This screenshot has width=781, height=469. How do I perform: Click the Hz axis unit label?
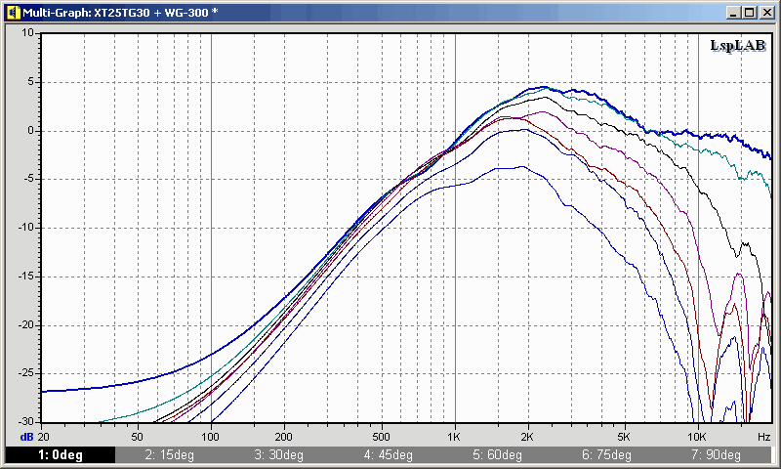[x=764, y=437]
